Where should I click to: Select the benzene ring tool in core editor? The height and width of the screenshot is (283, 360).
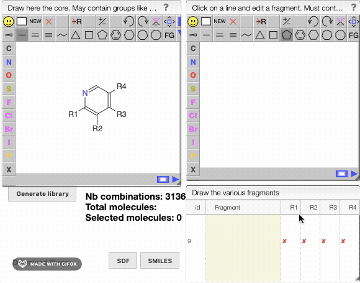tap(115, 35)
